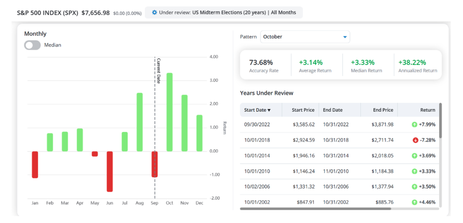Viewport: 463px width, 223px height.
Task: Click the gear icon beside Under review
Action: [154, 12]
